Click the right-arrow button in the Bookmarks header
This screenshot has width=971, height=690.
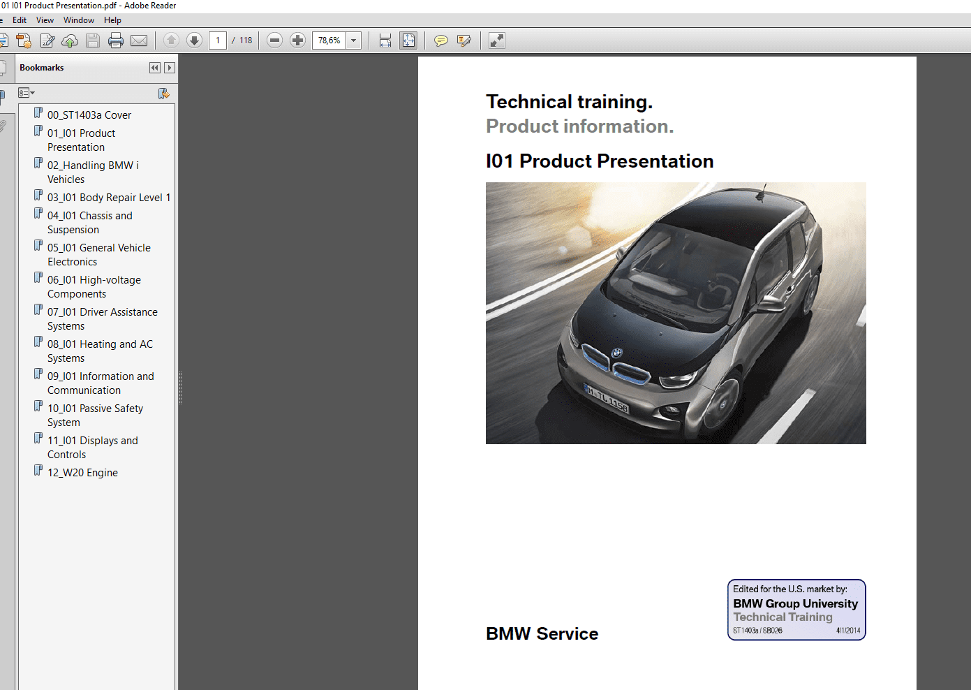[x=170, y=68]
